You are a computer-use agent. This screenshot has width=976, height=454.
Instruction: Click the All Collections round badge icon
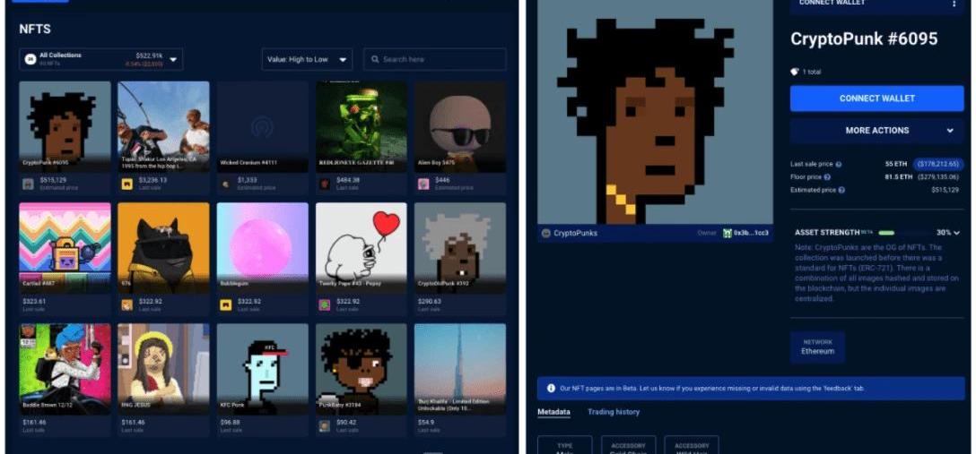point(30,59)
